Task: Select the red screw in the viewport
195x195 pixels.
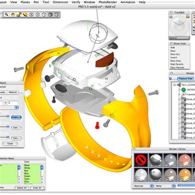Action: point(97,125)
